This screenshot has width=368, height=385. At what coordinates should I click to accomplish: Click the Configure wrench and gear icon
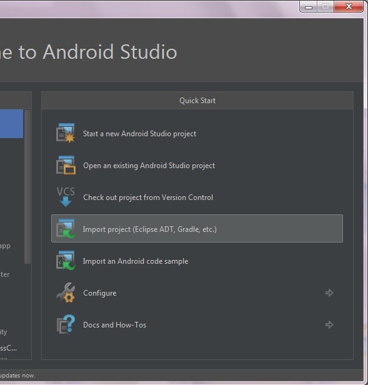pyautogui.click(x=66, y=292)
